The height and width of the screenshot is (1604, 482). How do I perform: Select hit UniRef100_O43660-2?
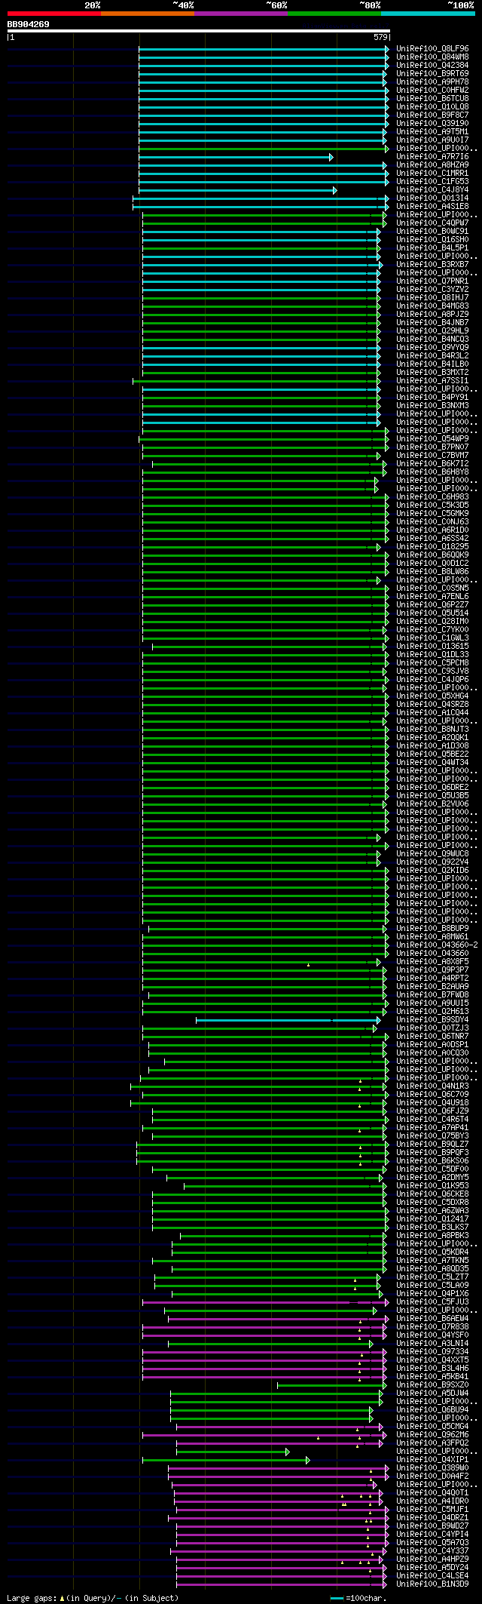tap(437, 945)
